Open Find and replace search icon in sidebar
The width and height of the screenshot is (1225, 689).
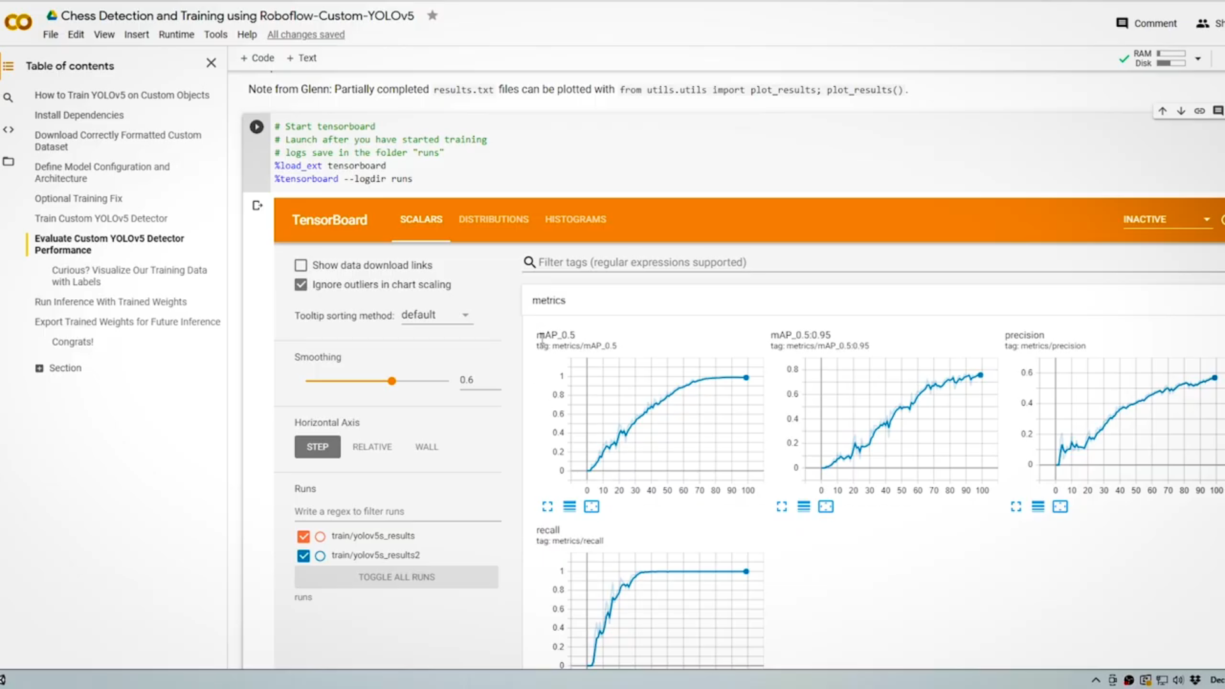coord(8,98)
